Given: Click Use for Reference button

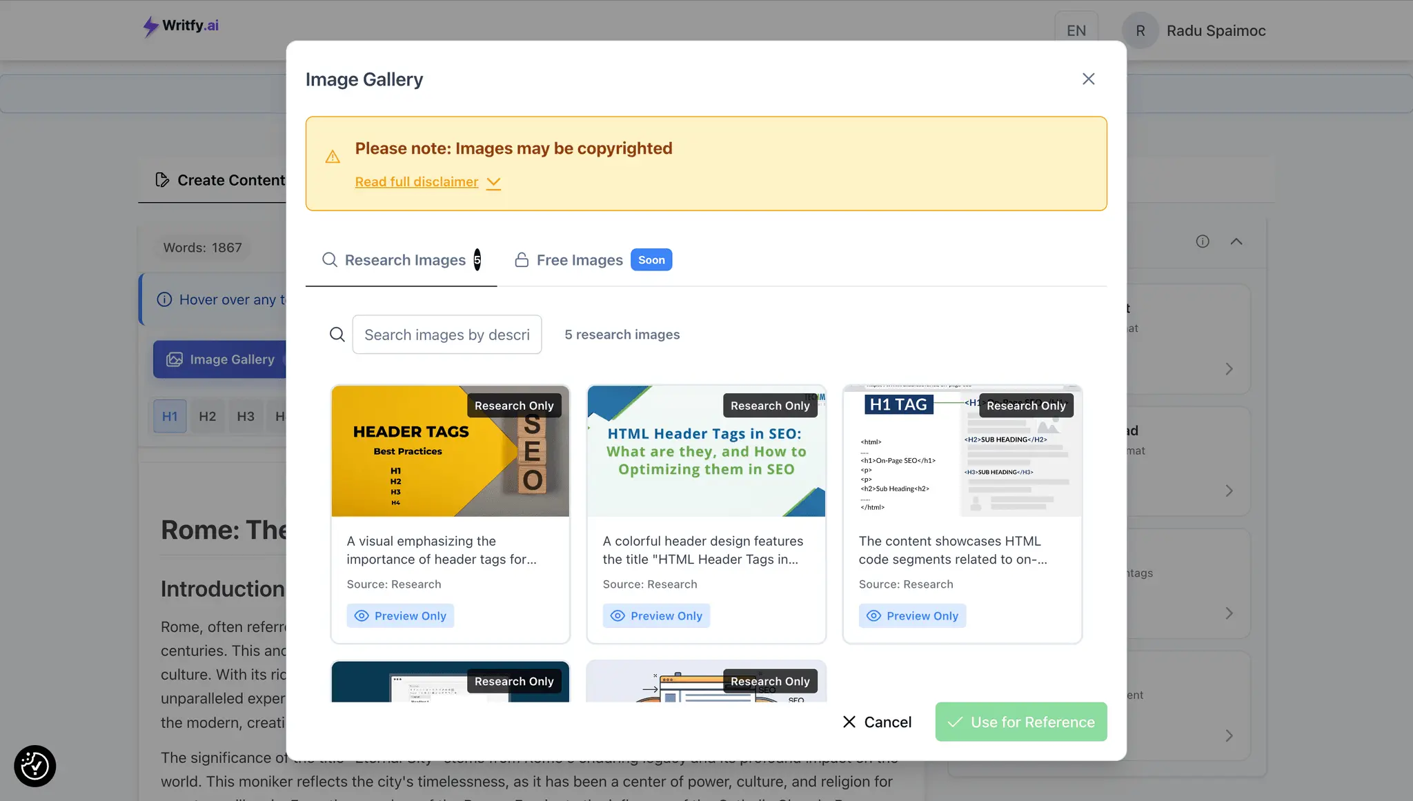Looking at the screenshot, I should (1021, 722).
